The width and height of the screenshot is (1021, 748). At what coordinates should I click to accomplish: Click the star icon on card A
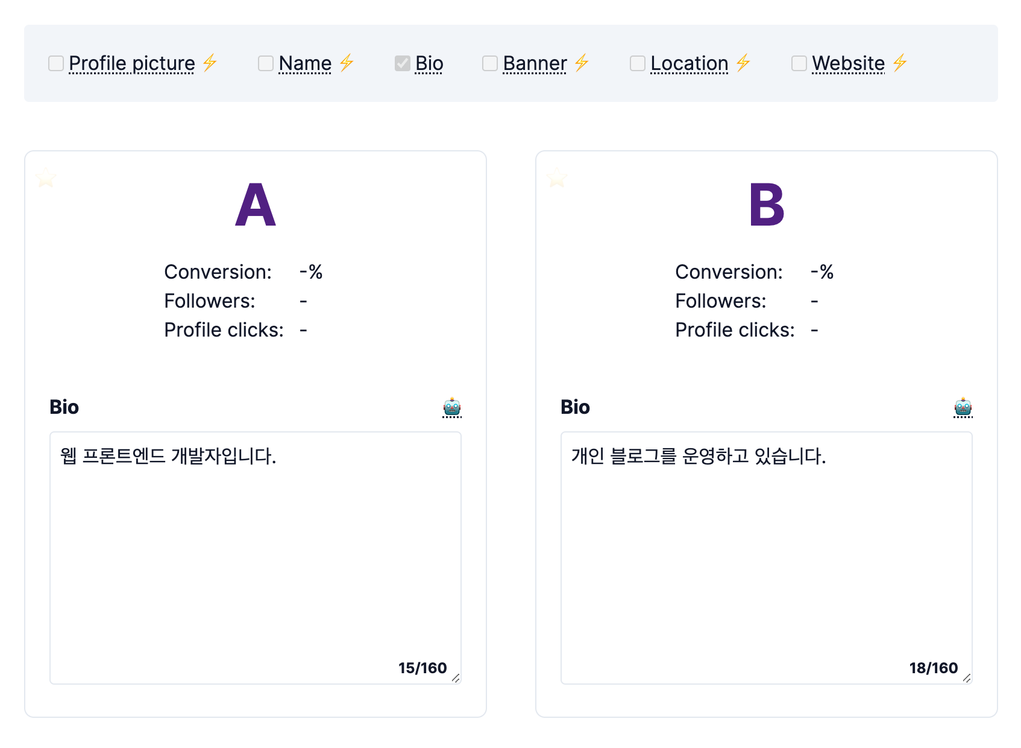click(x=46, y=179)
